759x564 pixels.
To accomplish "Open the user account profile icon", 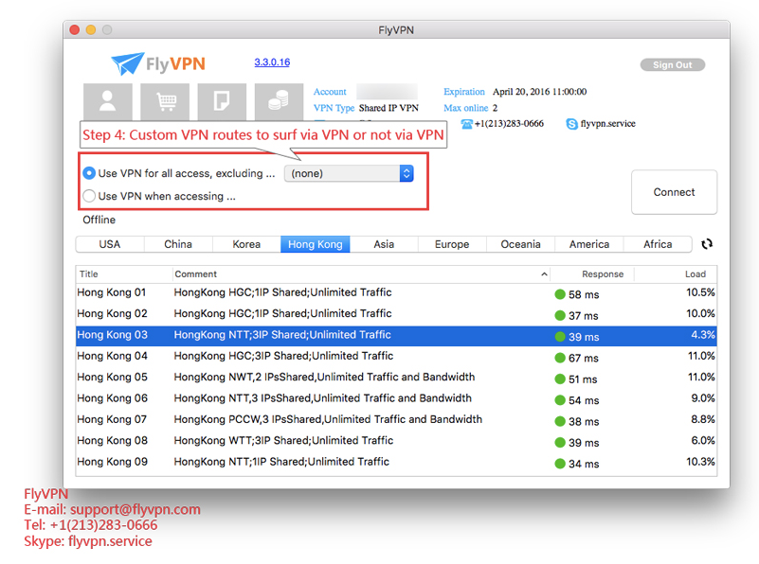I will click(107, 101).
